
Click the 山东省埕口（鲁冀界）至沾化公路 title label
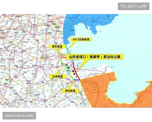(x=94, y=57)
